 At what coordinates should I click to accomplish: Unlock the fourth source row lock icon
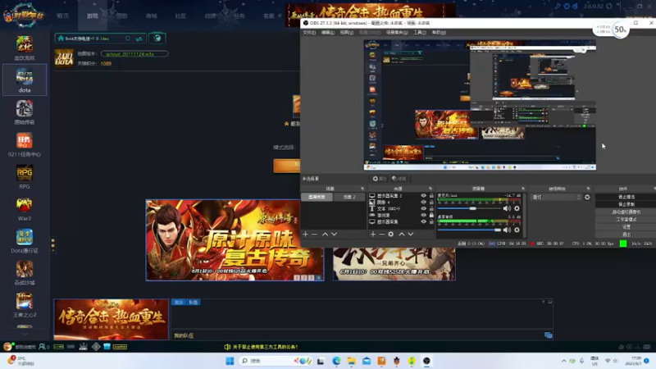pyautogui.click(x=431, y=215)
